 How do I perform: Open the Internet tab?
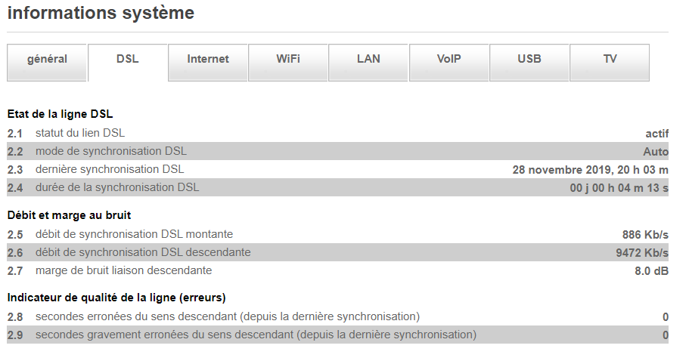(208, 60)
